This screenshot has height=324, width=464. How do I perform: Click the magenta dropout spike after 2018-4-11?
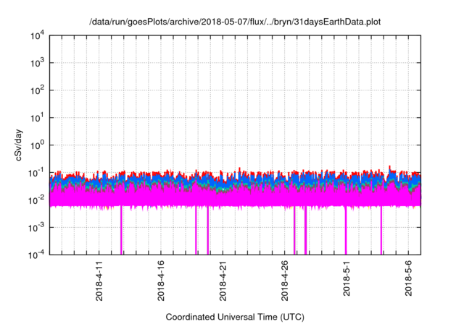click(x=121, y=230)
